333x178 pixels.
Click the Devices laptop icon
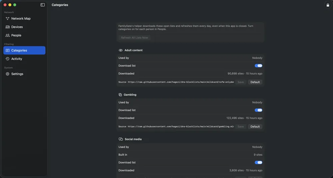point(7,27)
